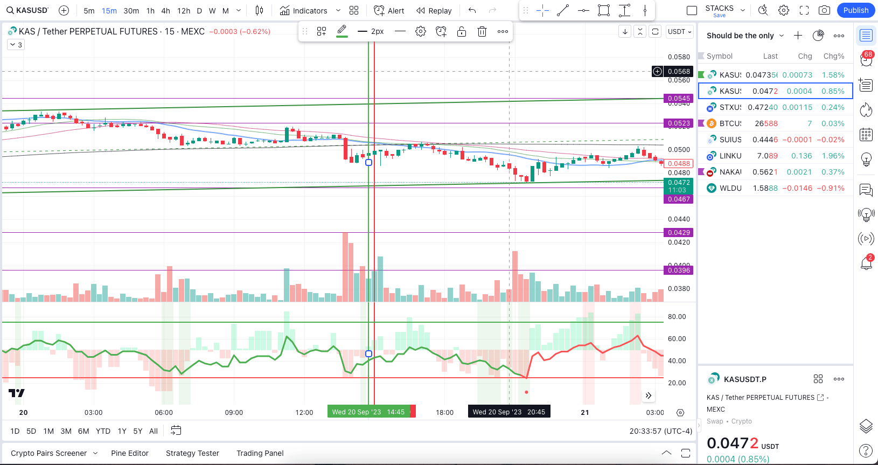The height and width of the screenshot is (465, 878).
Task: Open the Indicators menu
Action: [304, 11]
